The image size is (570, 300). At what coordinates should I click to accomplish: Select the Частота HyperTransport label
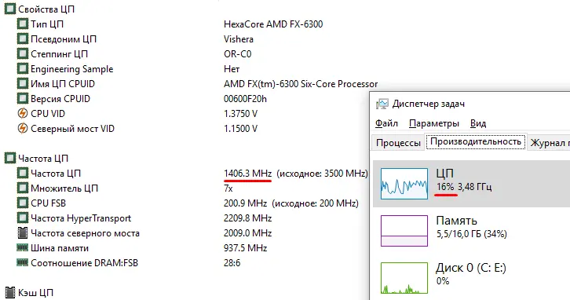(81, 218)
